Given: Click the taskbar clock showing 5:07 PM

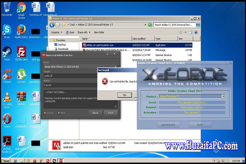Looking at the screenshot, I should point(236,161).
